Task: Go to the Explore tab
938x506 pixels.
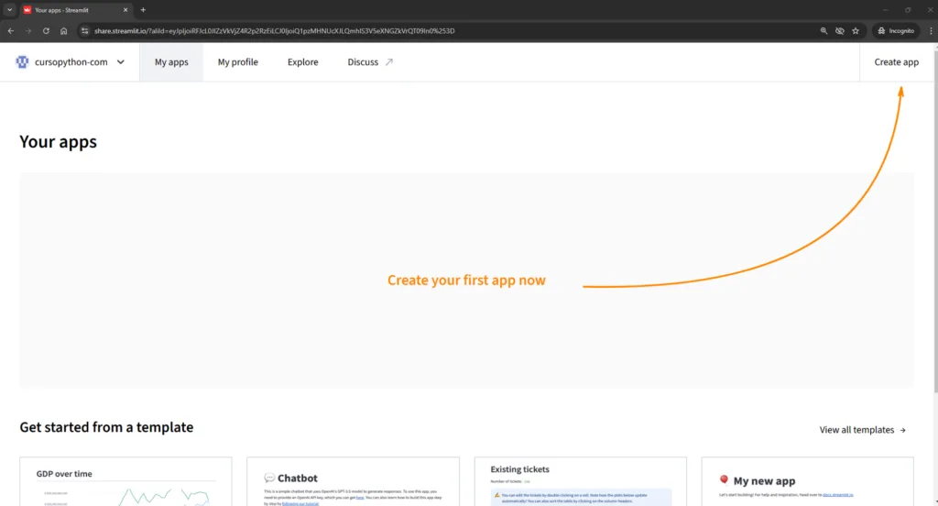Action: click(x=302, y=62)
